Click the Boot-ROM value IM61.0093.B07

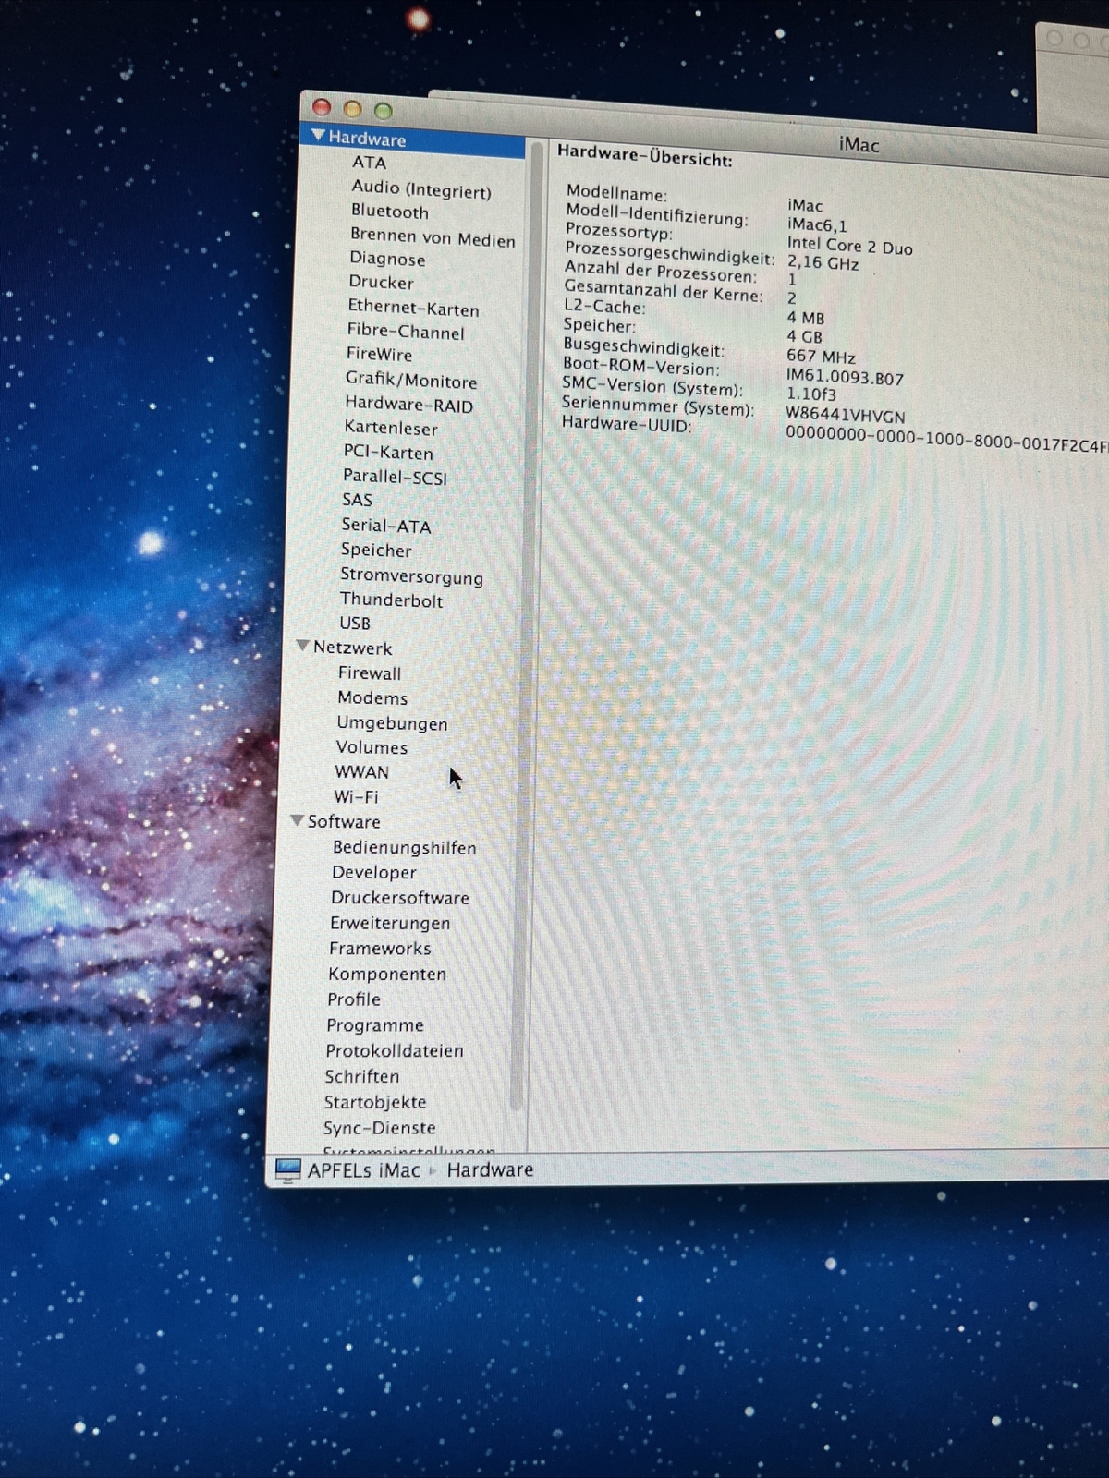tap(845, 377)
